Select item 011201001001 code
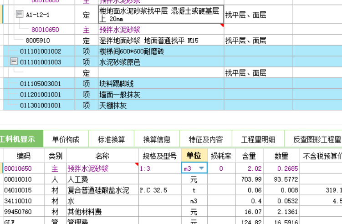Screen dimensions: 342x224 [x=41, y=94]
